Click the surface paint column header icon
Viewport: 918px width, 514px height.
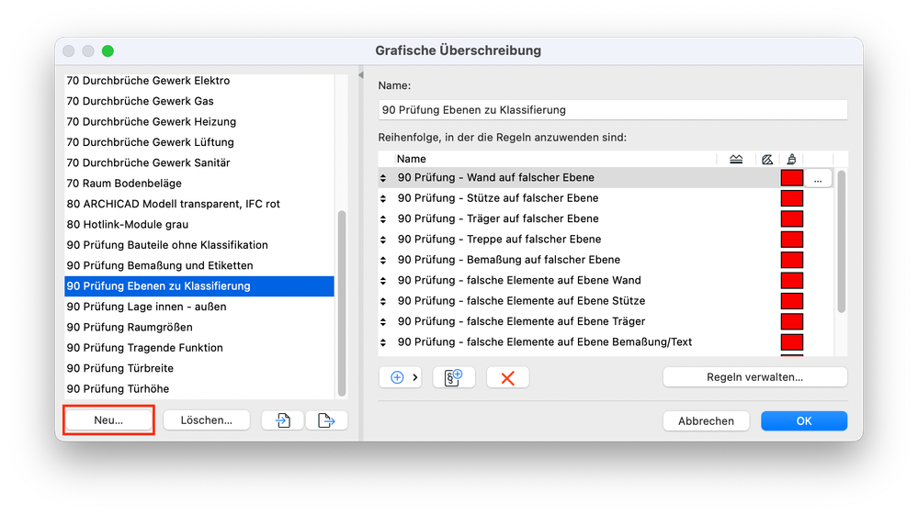click(x=791, y=159)
